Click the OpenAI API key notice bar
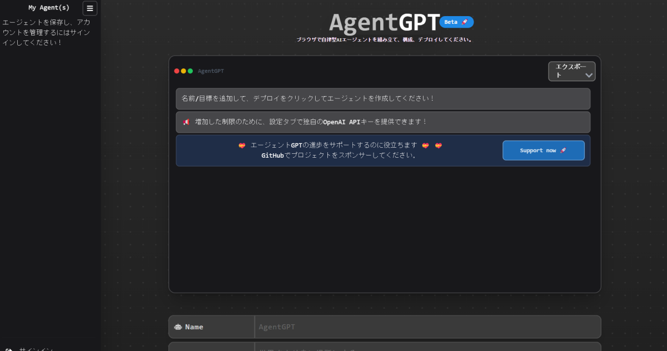Screen dimensions: 667x351 [384, 122]
